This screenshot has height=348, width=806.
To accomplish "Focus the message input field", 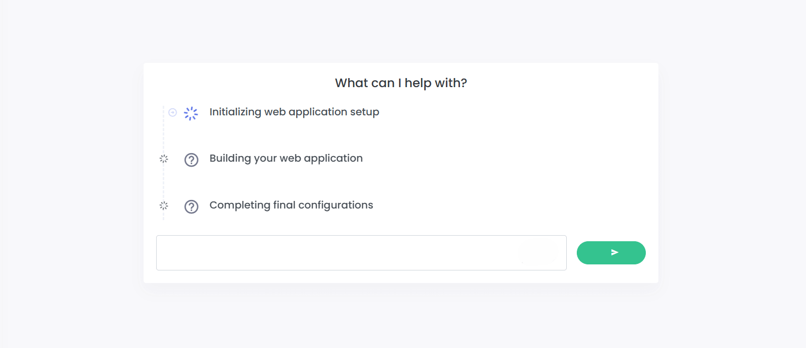I will point(361,253).
